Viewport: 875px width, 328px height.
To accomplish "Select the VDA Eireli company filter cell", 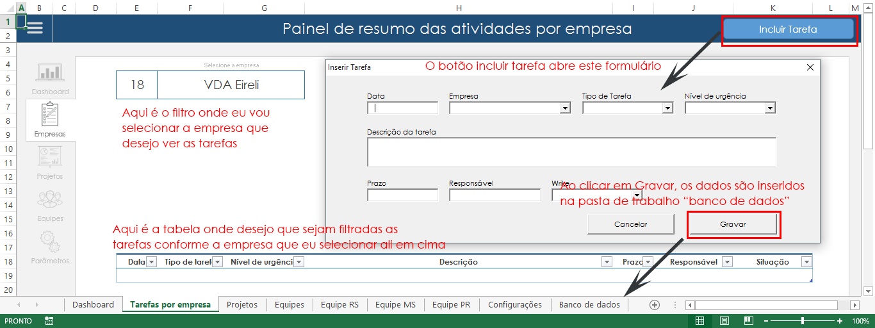I will pyautogui.click(x=231, y=85).
